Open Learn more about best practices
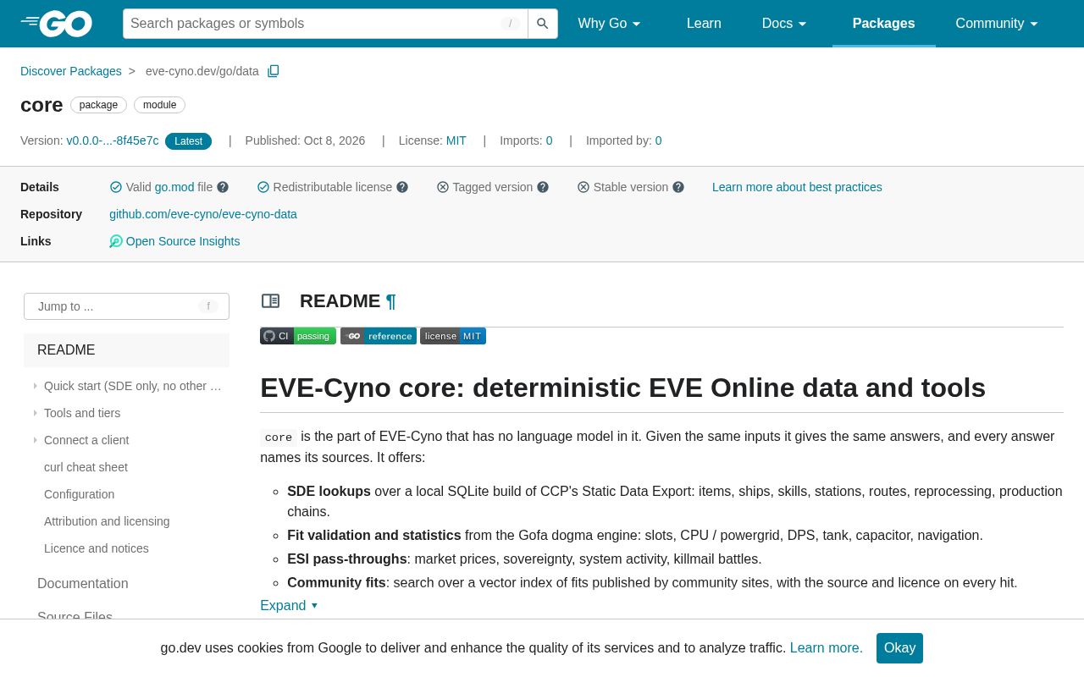The image size is (1084, 677). click(797, 187)
